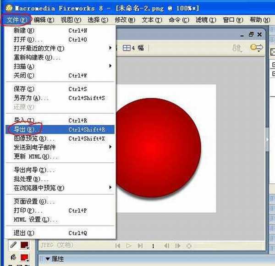Open the 选择(S) menu
The image size is (275, 266).
[x=98, y=20]
